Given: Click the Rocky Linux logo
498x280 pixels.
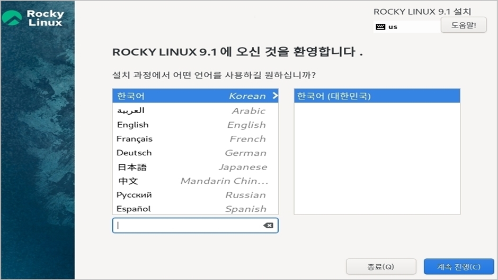Looking at the screenshot, I should [33, 18].
